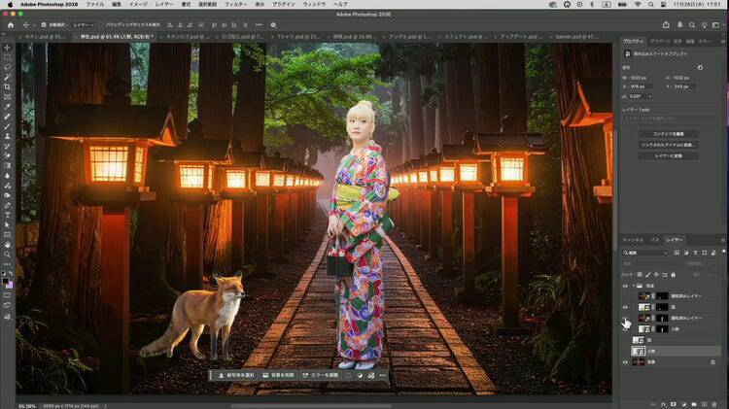Select the Brush tool
Viewport: 729px width, 409px height.
pyautogui.click(x=7, y=126)
